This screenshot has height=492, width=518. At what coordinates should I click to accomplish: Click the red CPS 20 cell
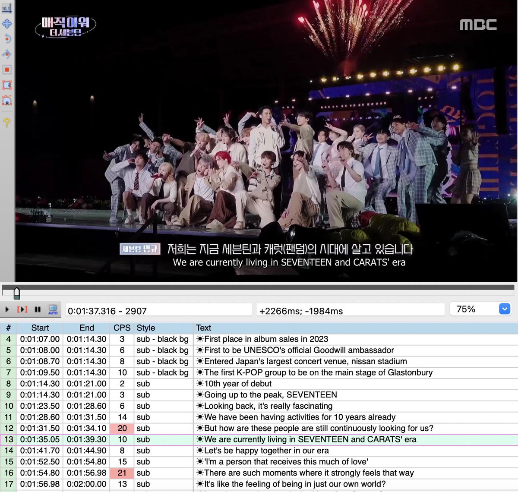(122, 429)
